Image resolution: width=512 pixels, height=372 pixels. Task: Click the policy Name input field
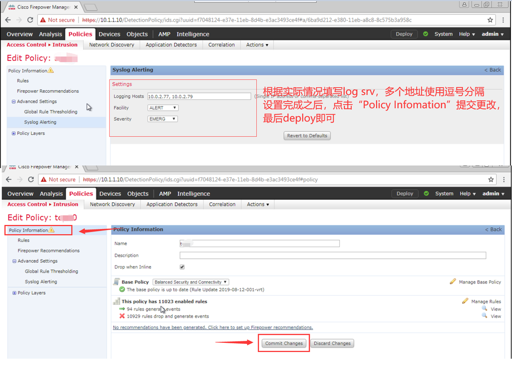point(260,243)
